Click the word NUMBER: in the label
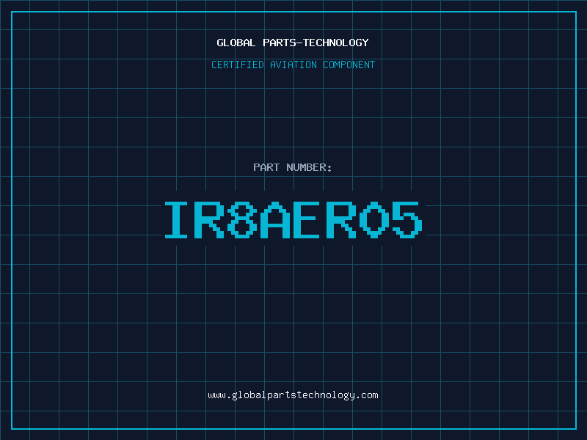Viewport: 587px width, 440px height. tap(309, 167)
